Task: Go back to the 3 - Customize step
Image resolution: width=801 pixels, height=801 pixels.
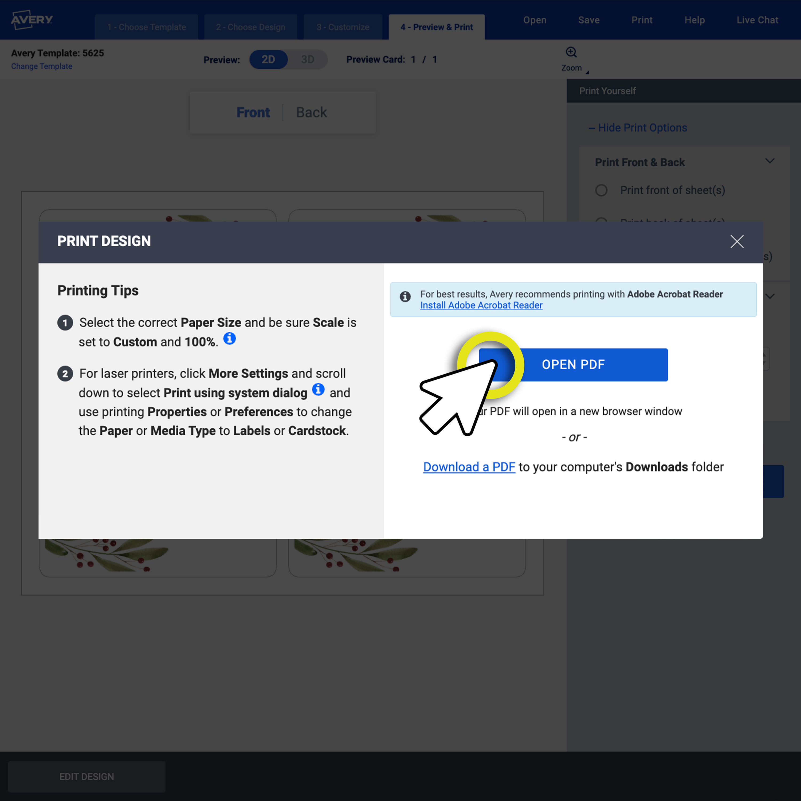Action: 343,27
